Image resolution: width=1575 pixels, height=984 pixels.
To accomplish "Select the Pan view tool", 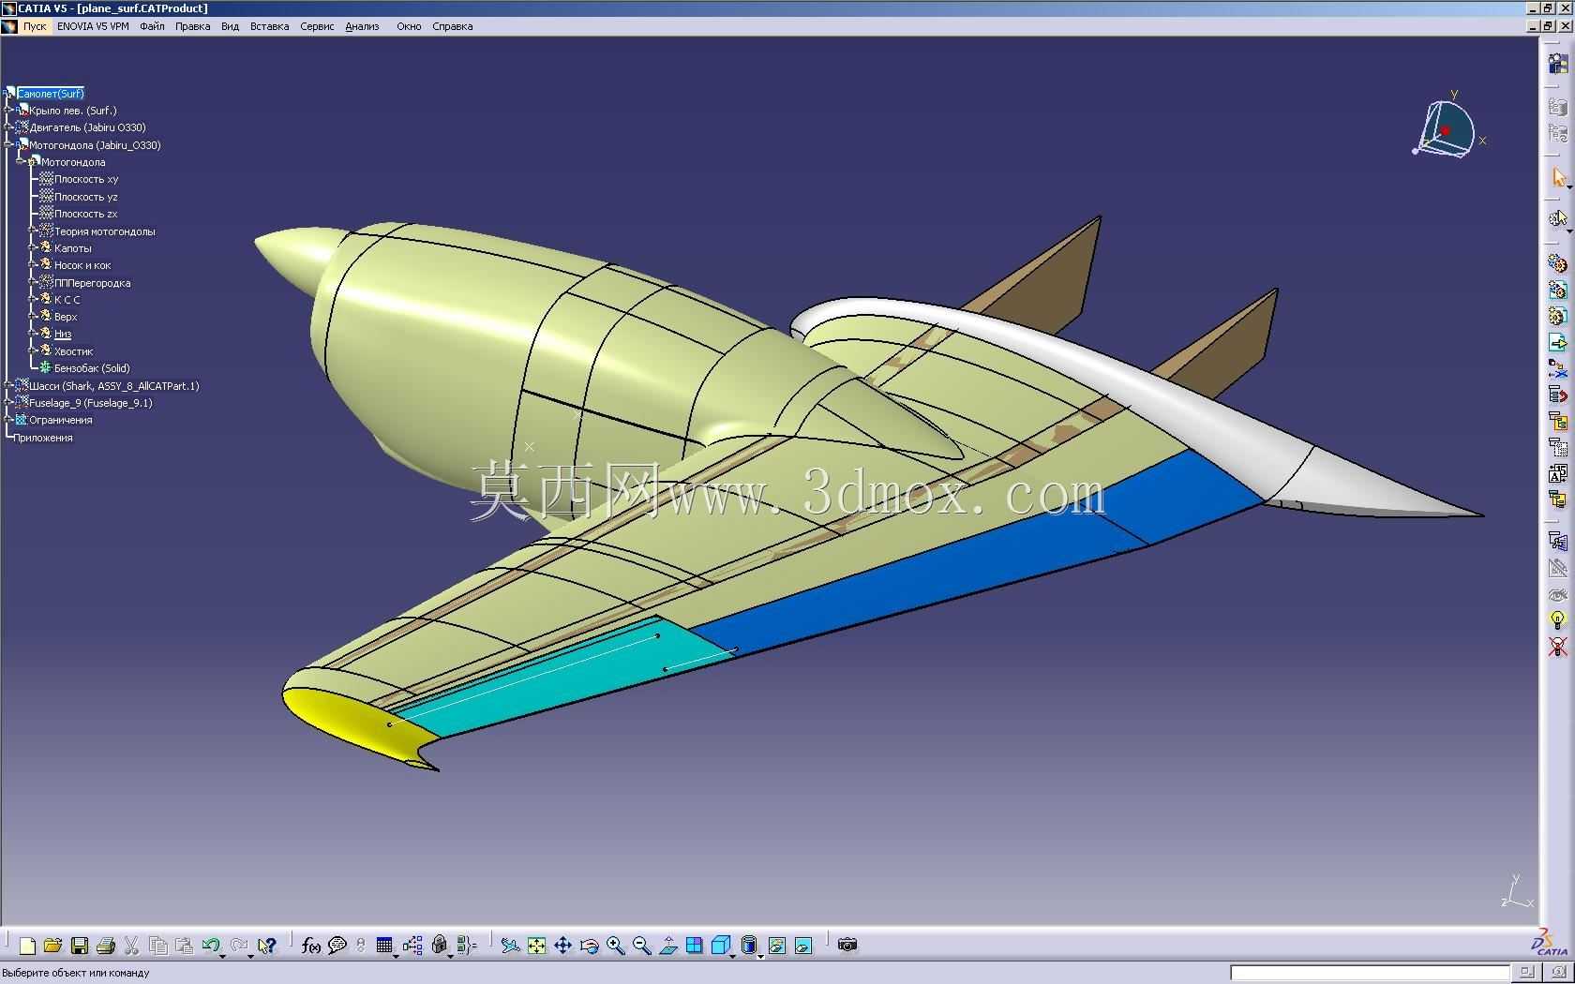I will click(x=562, y=946).
